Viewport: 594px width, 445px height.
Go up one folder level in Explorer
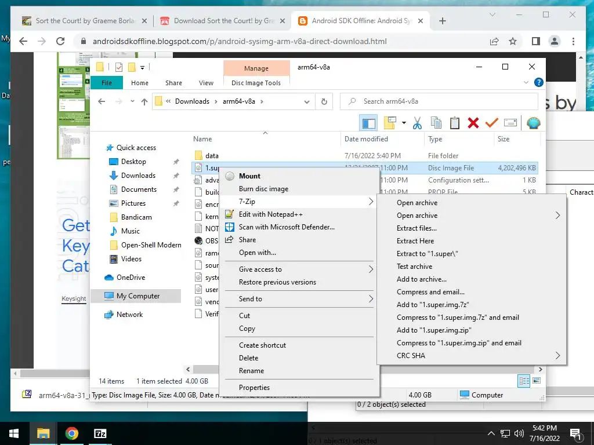coord(144,101)
